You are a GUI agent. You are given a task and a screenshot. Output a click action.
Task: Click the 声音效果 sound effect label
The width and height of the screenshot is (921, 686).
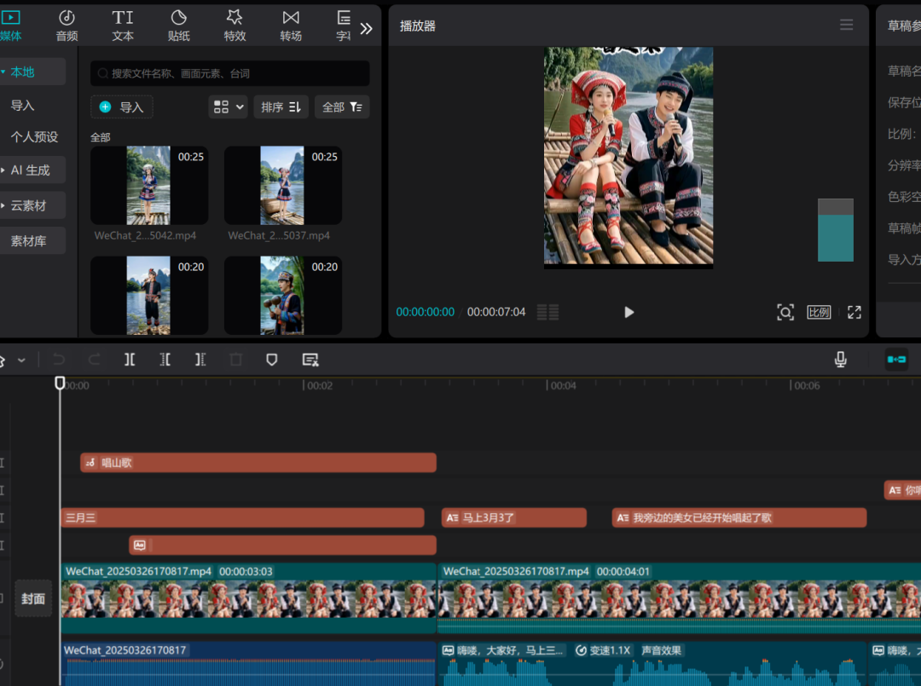click(662, 650)
